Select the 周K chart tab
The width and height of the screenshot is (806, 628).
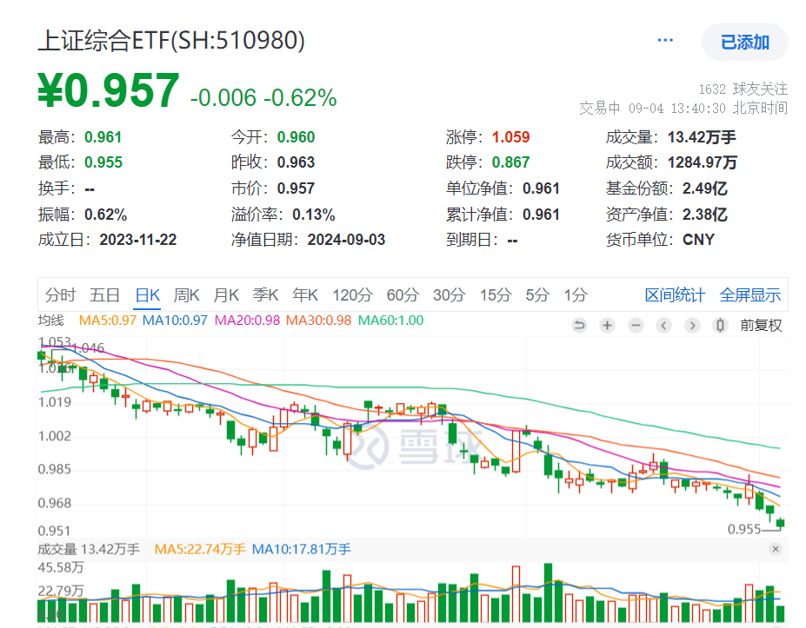coord(187,295)
